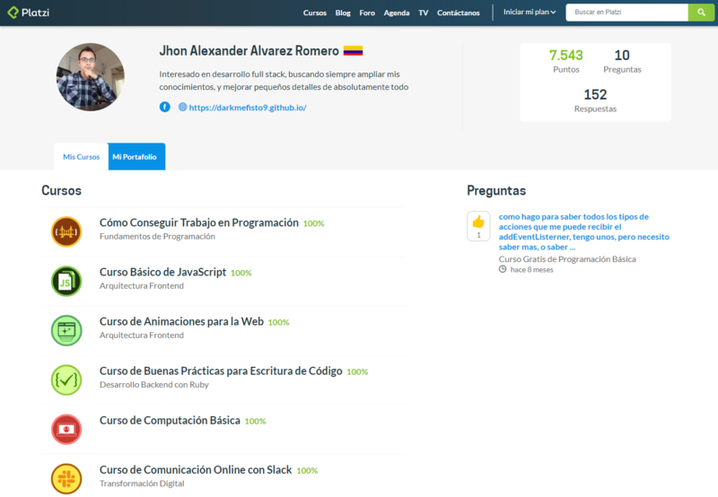The width and height of the screenshot is (718, 497).
Task: Open the Agenda menu item
Action: [x=397, y=13]
